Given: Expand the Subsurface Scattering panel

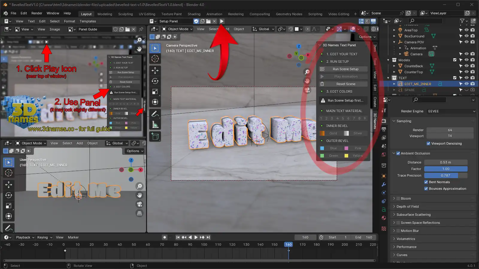Looking at the screenshot, I should (394, 215).
